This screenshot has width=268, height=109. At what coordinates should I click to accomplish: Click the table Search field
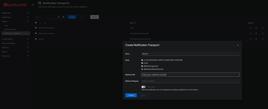tap(45, 17)
